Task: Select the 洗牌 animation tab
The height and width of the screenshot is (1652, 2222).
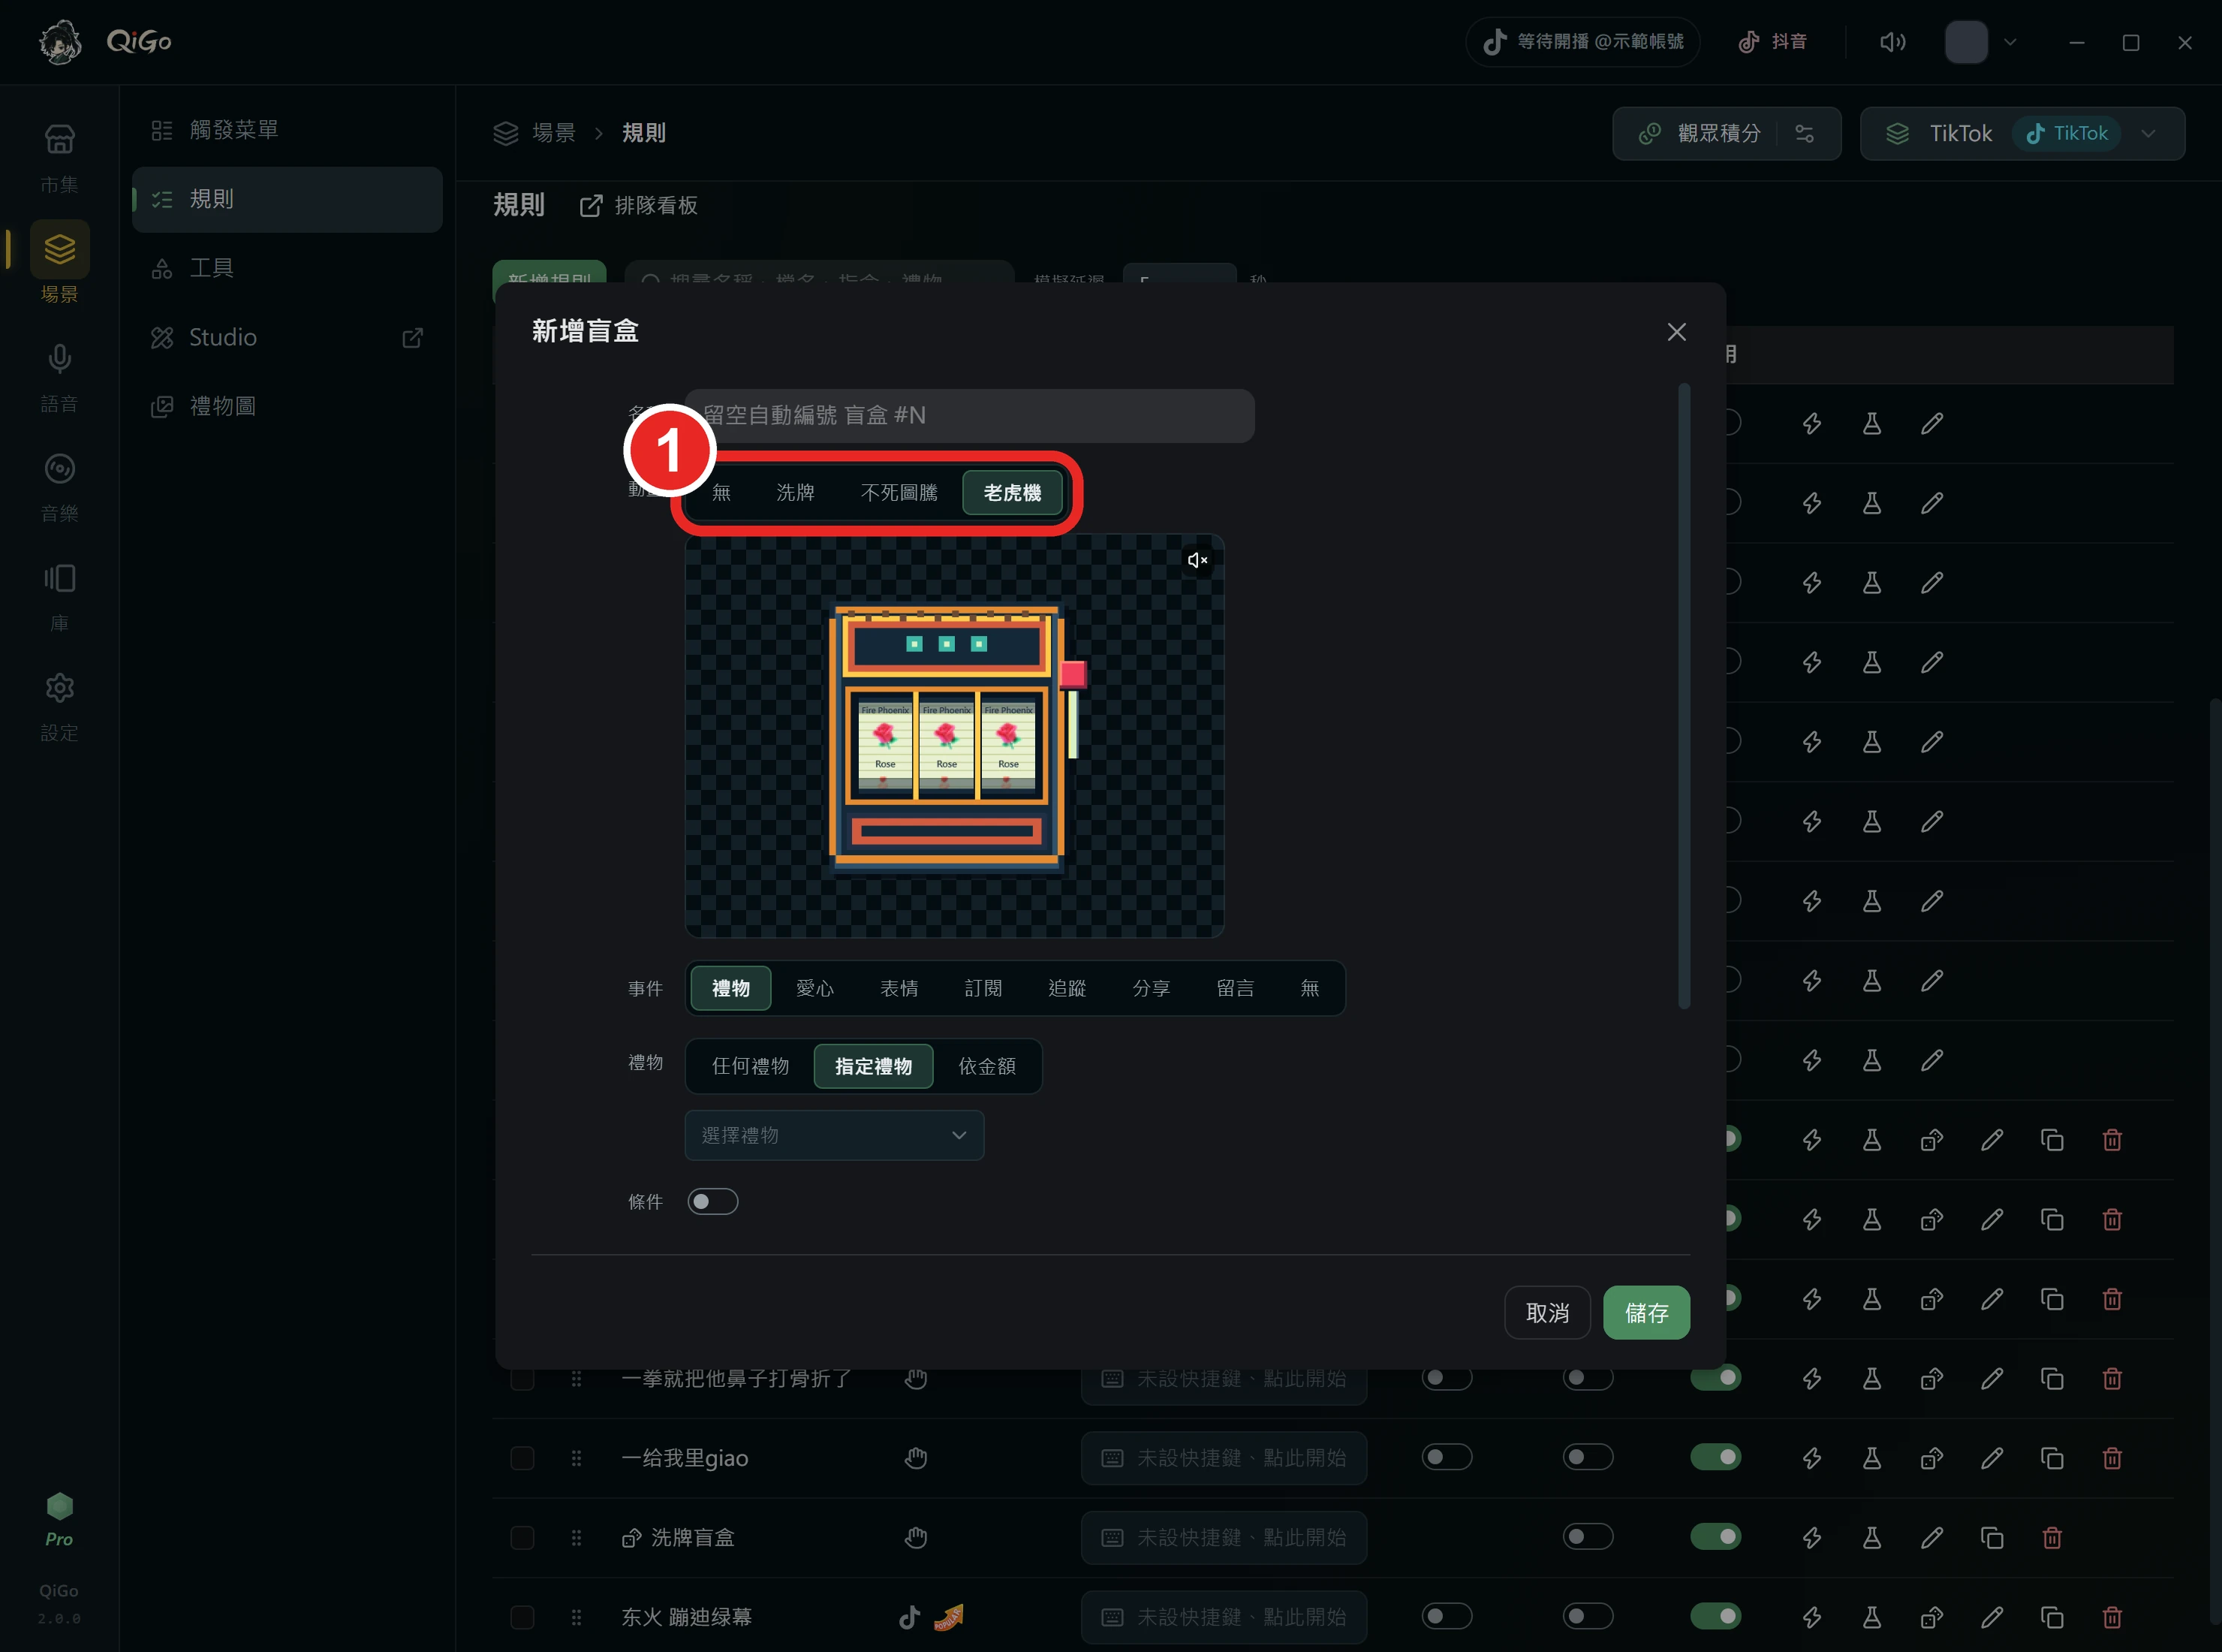Action: click(795, 492)
